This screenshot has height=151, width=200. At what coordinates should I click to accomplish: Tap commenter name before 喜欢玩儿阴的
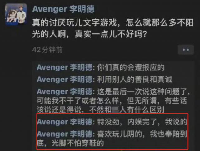[64, 134]
